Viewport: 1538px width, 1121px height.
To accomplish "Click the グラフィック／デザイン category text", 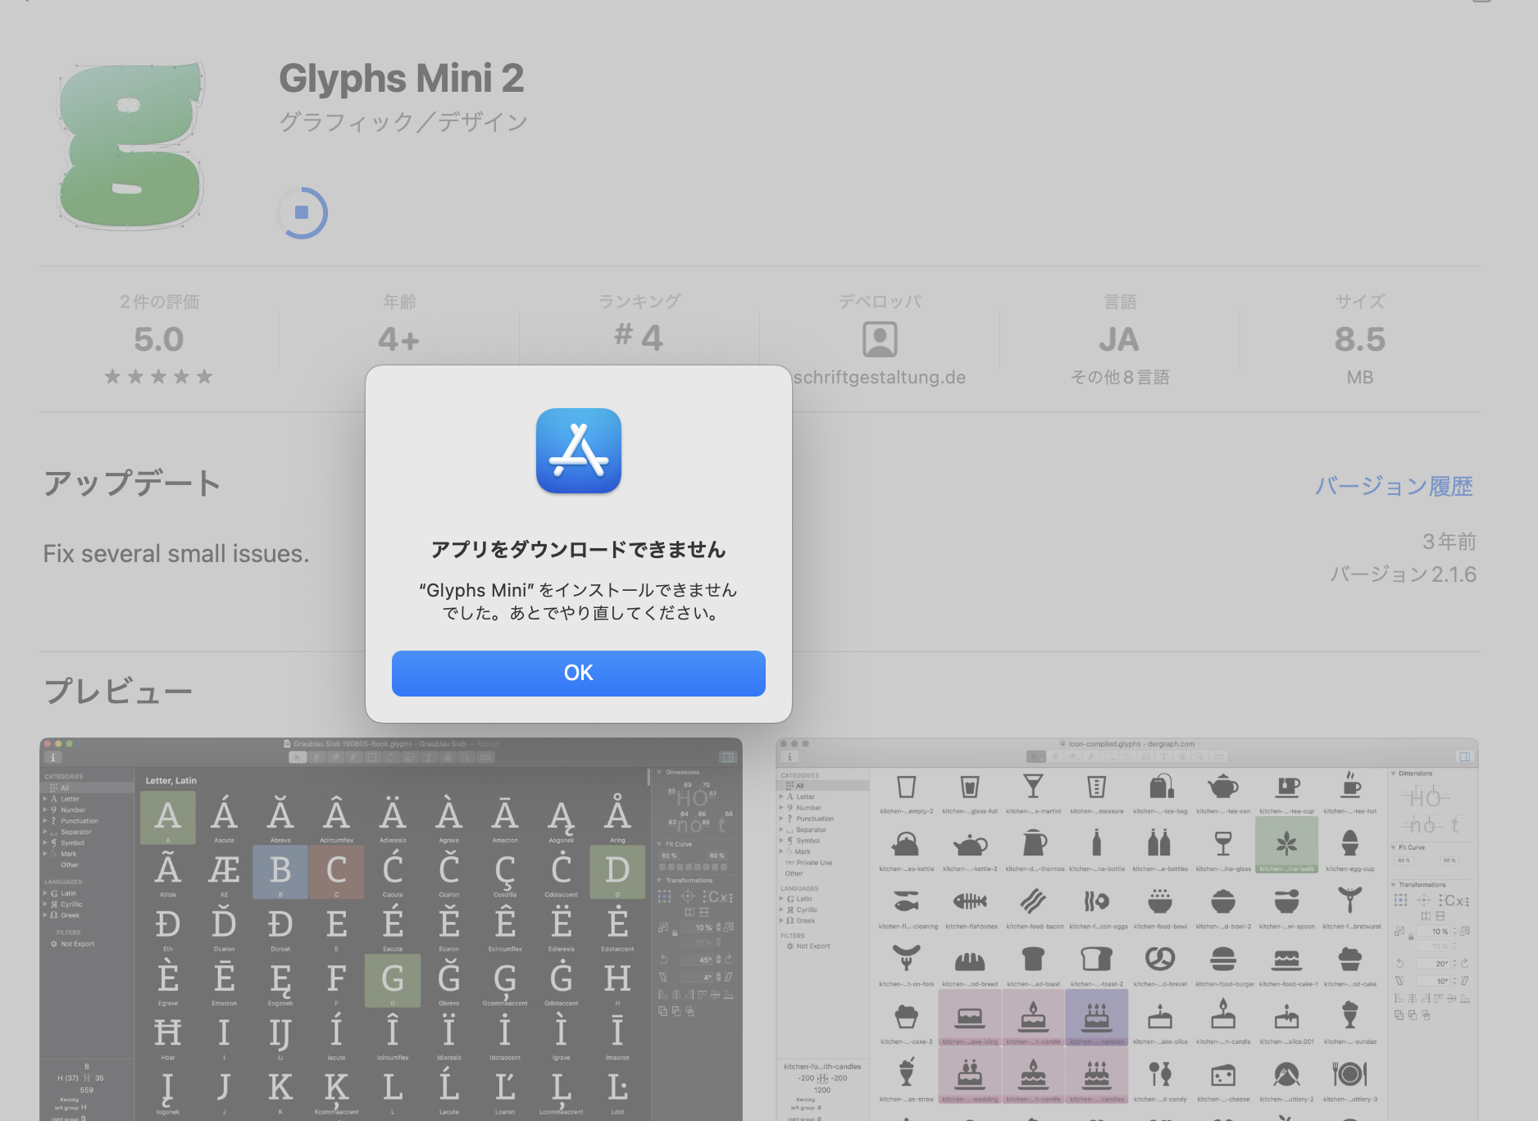I will (x=403, y=122).
